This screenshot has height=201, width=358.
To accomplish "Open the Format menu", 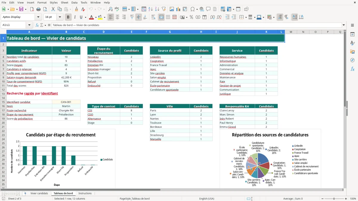I will (x=42, y=2).
